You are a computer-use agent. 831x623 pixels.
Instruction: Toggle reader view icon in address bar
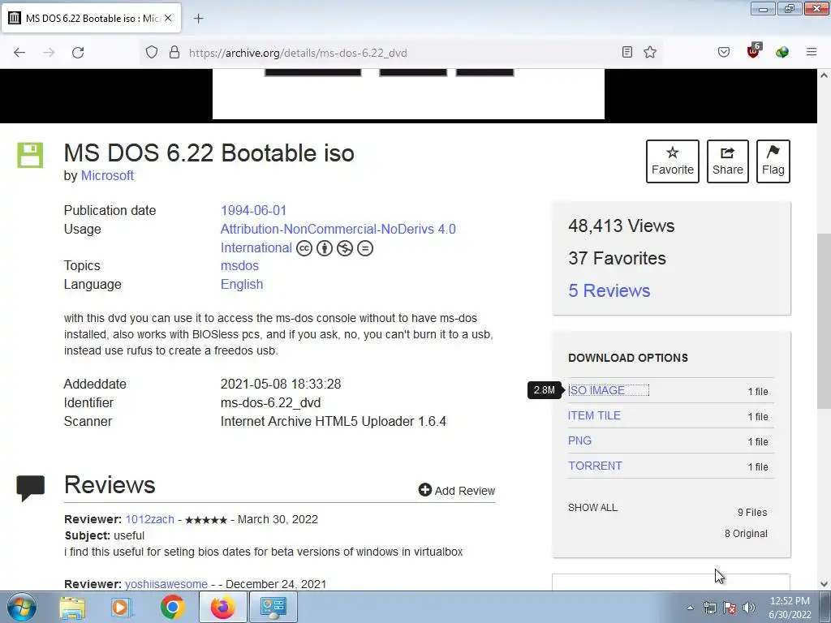(x=627, y=52)
